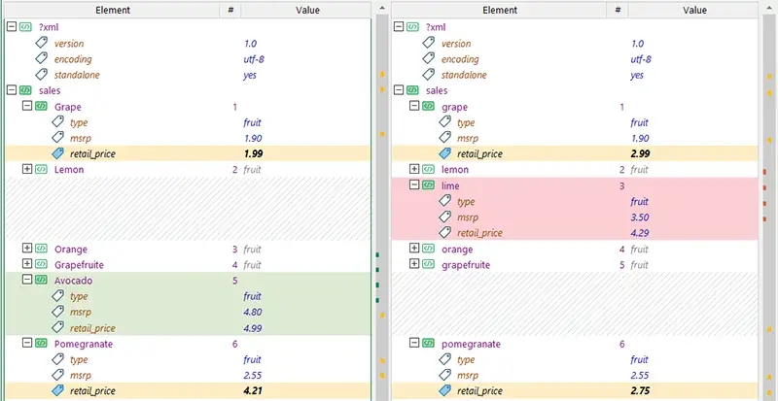This screenshot has height=401, width=778.
Task: Select the 2.75 retail_price value
Action: coord(640,390)
